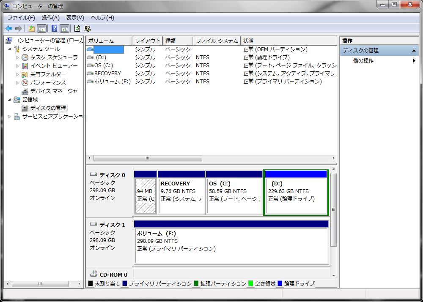423x302 pixels.
Task: Open the ヘルプ(H) menu
Action: pyautogui.click(x=102, y=18)
